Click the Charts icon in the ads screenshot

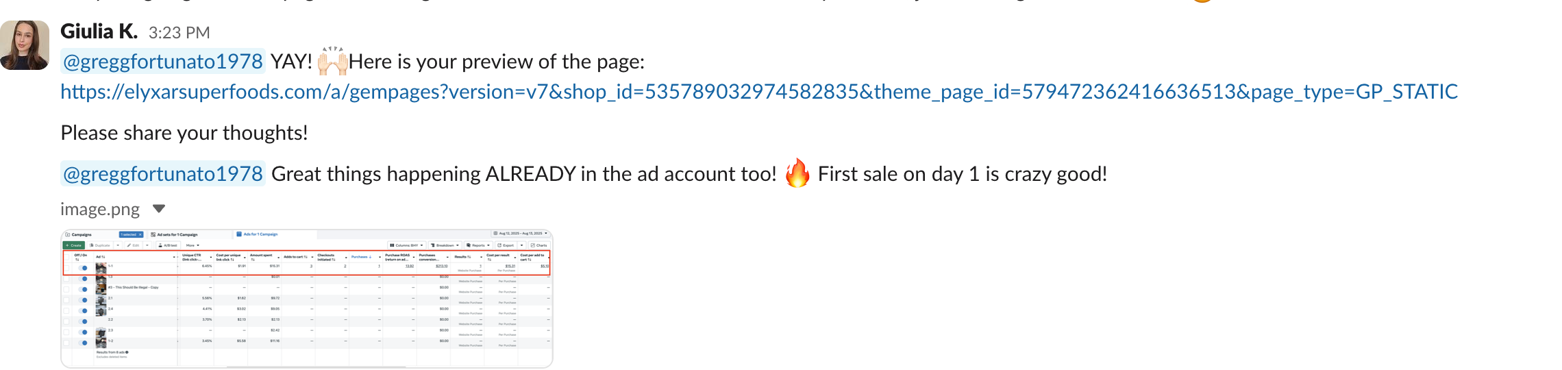pos(533,245)
